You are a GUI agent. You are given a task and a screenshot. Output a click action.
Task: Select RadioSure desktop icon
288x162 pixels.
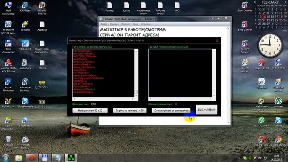click(x=25, y=64)
